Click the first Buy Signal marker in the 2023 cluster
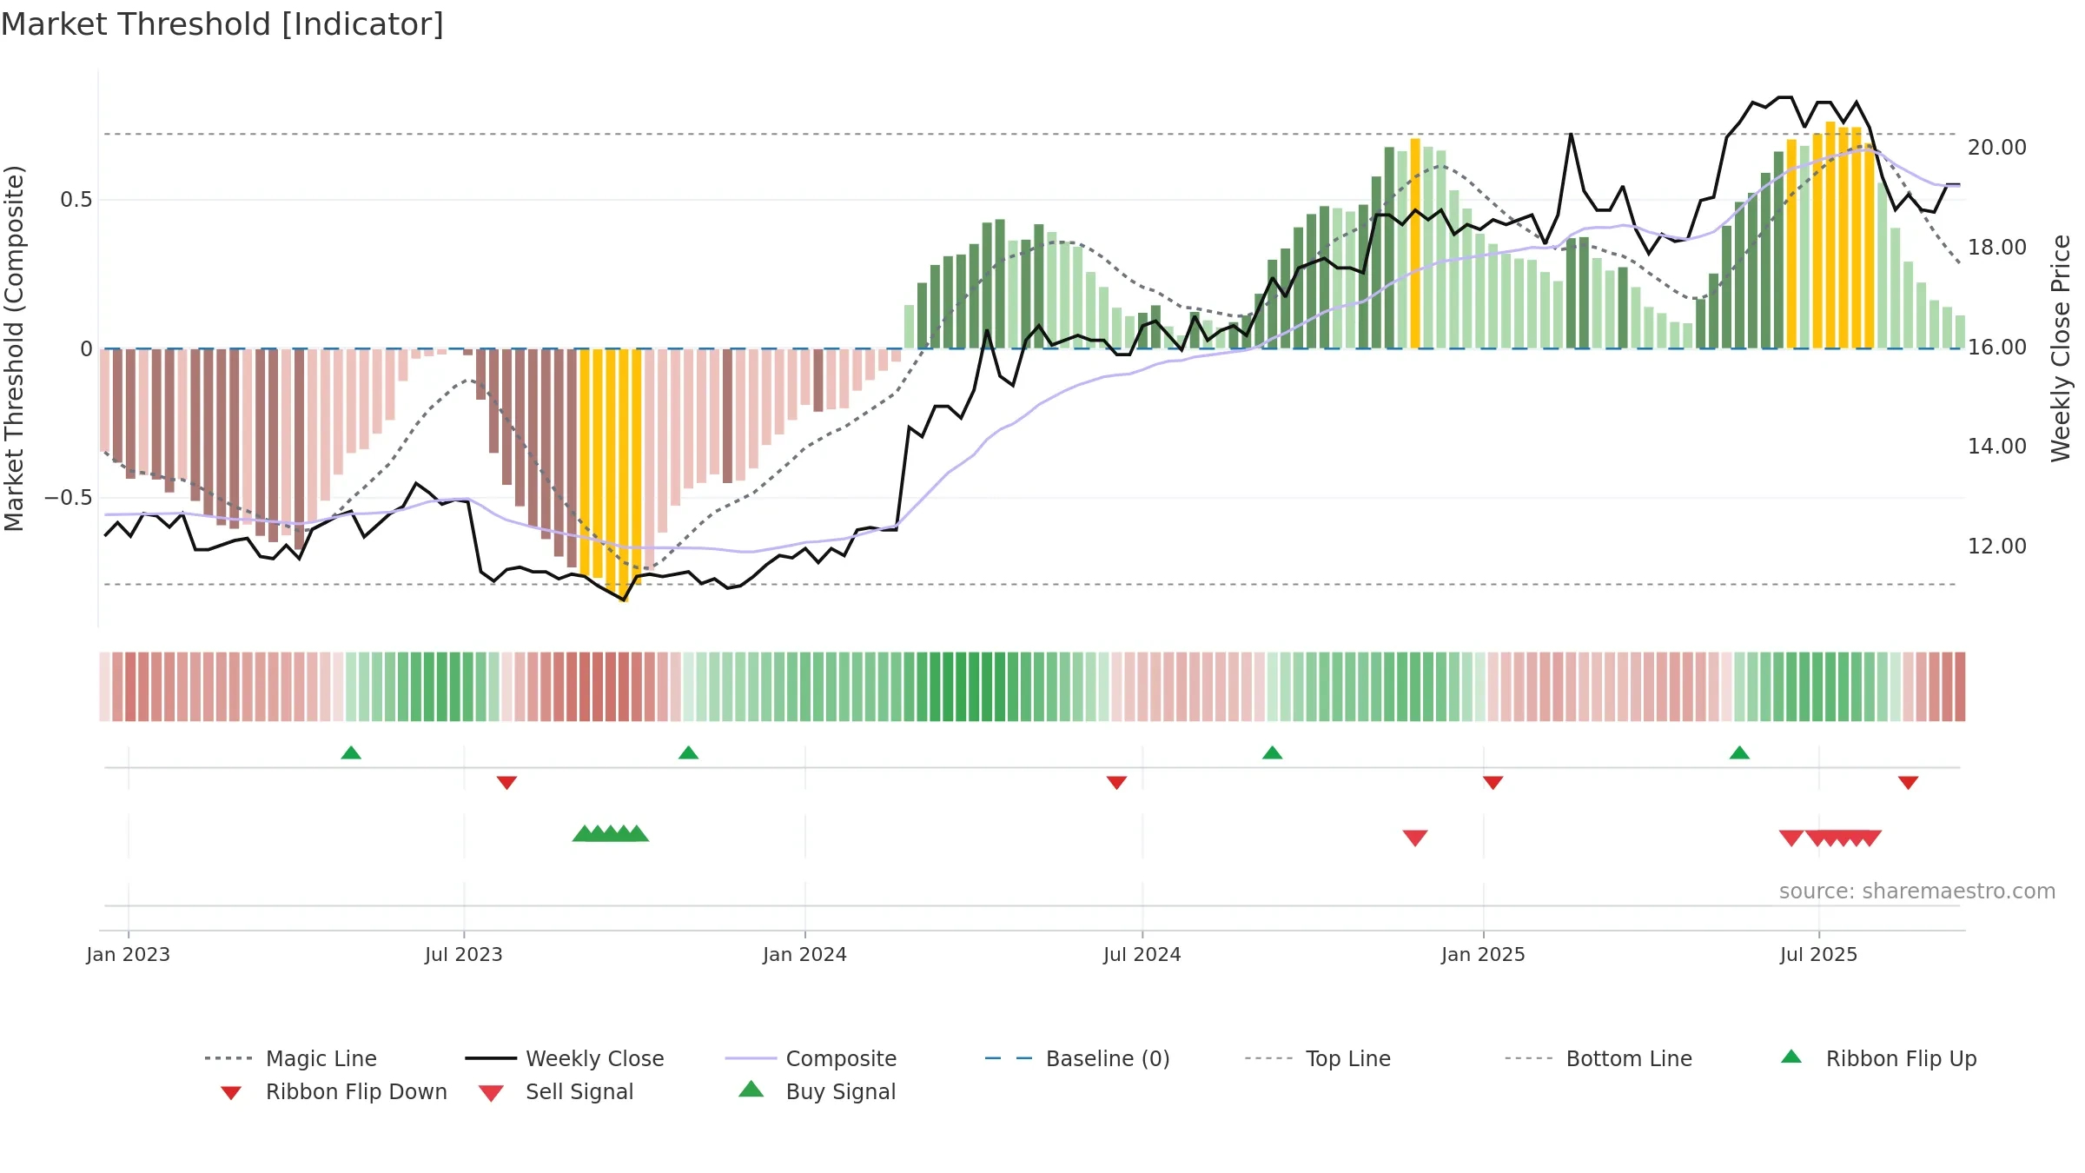 tap(585, 833)
